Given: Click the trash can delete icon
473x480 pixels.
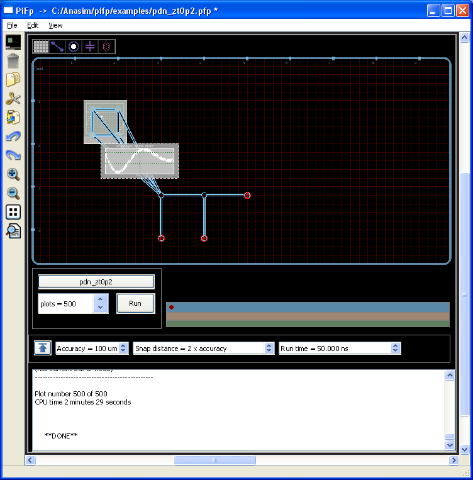Looking at the screenshot, I should (13, 61).
